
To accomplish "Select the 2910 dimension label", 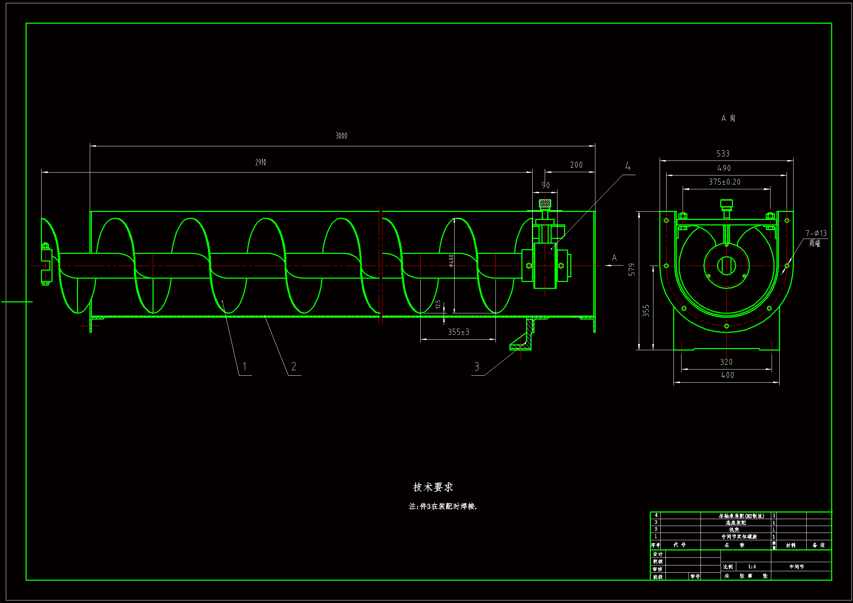I will click(x=260, y=162).
